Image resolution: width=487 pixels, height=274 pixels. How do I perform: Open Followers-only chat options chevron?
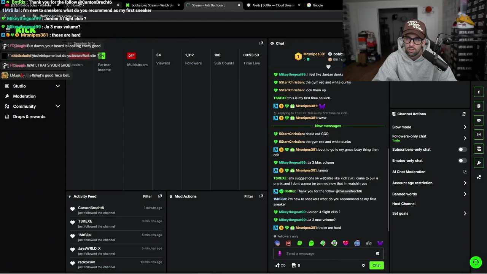(465, 138)
